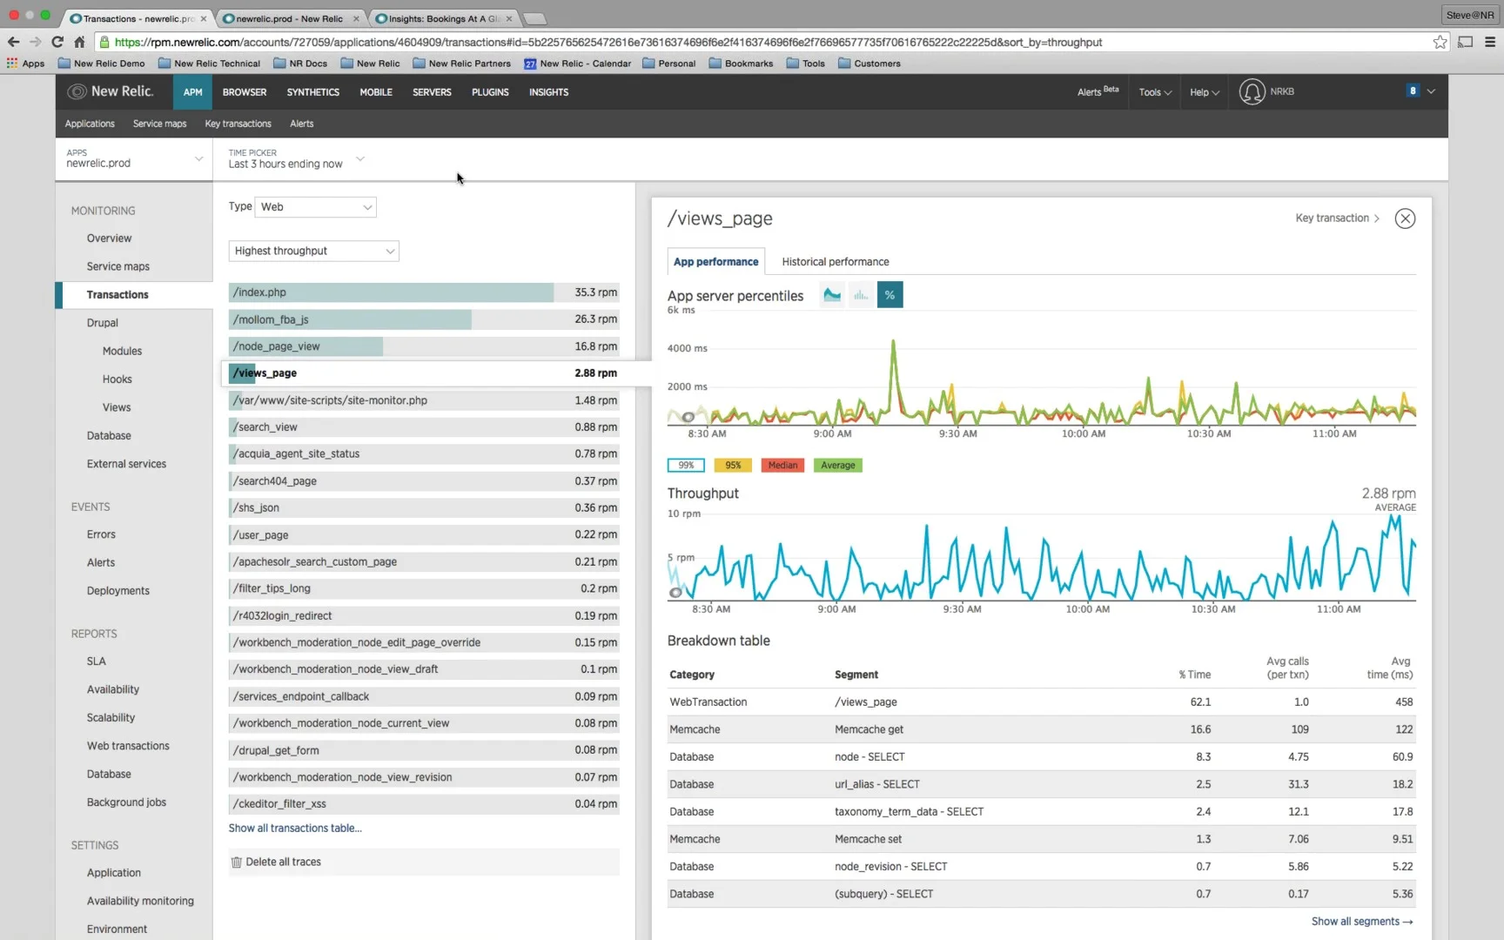
Task: Open Drupal Modules in sidebar
Action: pyautogui.click(x=122, y=352)
